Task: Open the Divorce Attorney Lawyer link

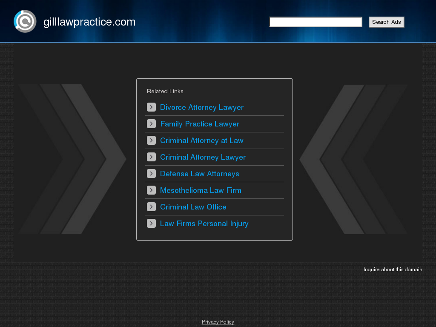Action: tap(202, 107)
